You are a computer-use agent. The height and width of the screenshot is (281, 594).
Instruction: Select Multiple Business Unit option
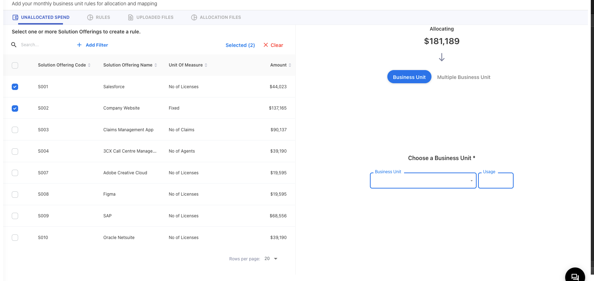coord(463,77)
